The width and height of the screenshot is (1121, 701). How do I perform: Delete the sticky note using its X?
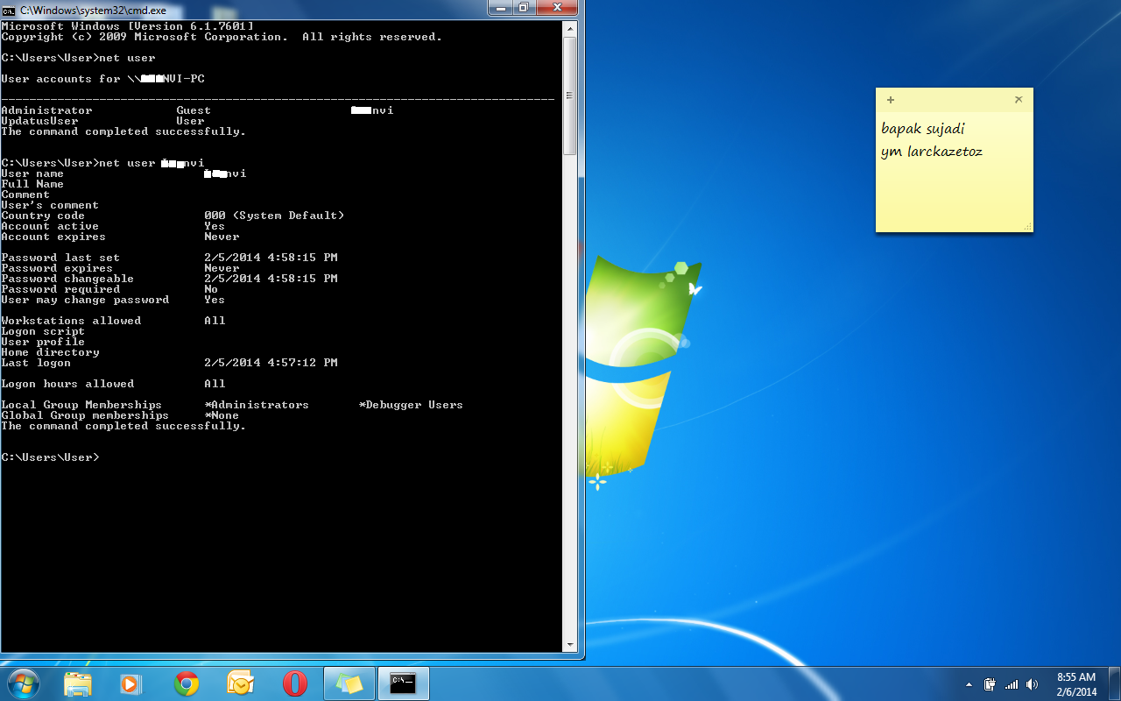click(1019, 100)
